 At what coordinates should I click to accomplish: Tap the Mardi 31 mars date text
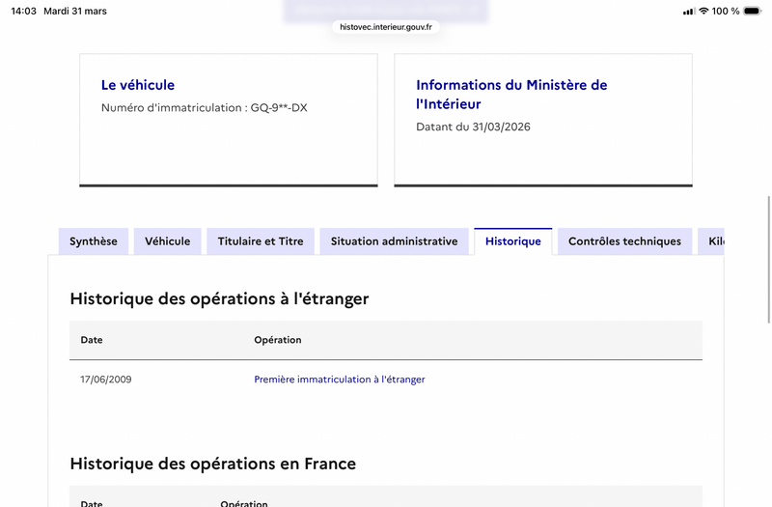click(x=75, y=11)
